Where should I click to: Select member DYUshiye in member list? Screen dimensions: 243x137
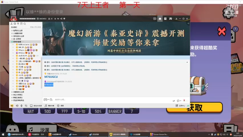(x=22, y=53)
